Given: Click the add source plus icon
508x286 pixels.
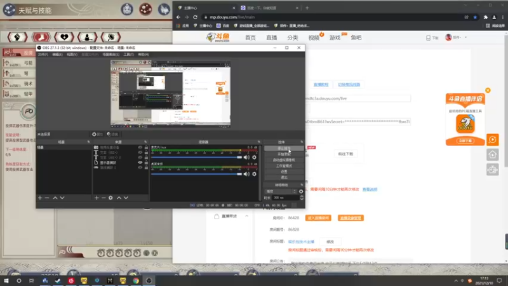Looking at the screenshot, I should point(97,198).
